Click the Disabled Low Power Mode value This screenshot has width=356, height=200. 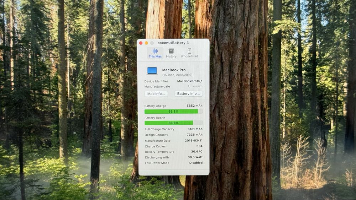(x=196, y=163)
